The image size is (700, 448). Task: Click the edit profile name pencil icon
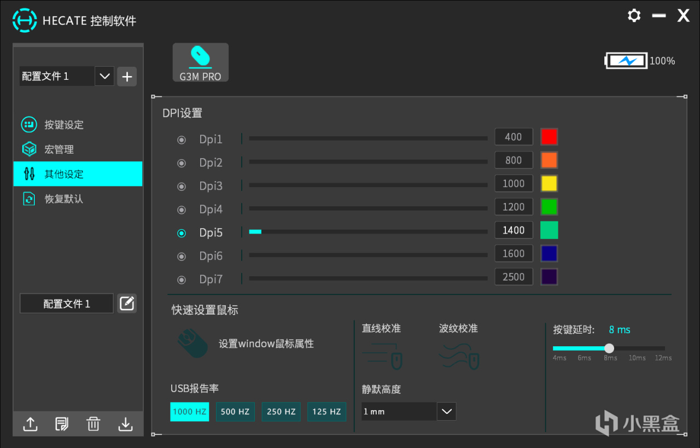point(127,303)
